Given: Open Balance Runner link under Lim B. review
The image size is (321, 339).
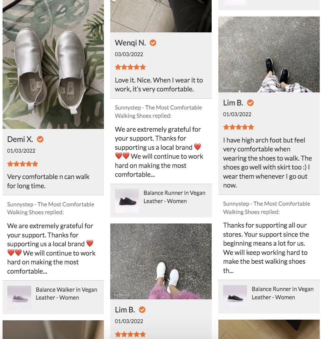Looking at the screenshot, I should point(283,293).
